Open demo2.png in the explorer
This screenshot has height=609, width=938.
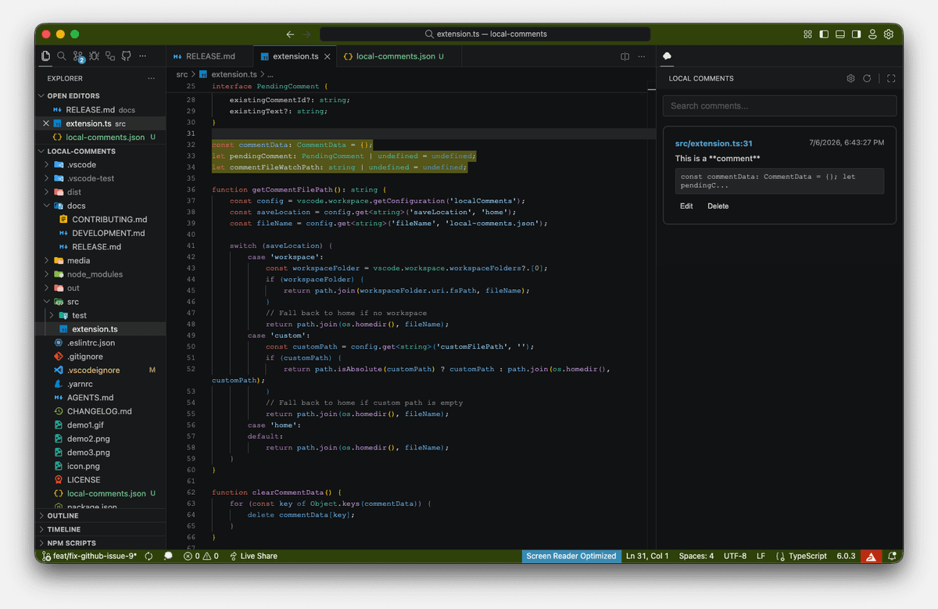(101, 439)
